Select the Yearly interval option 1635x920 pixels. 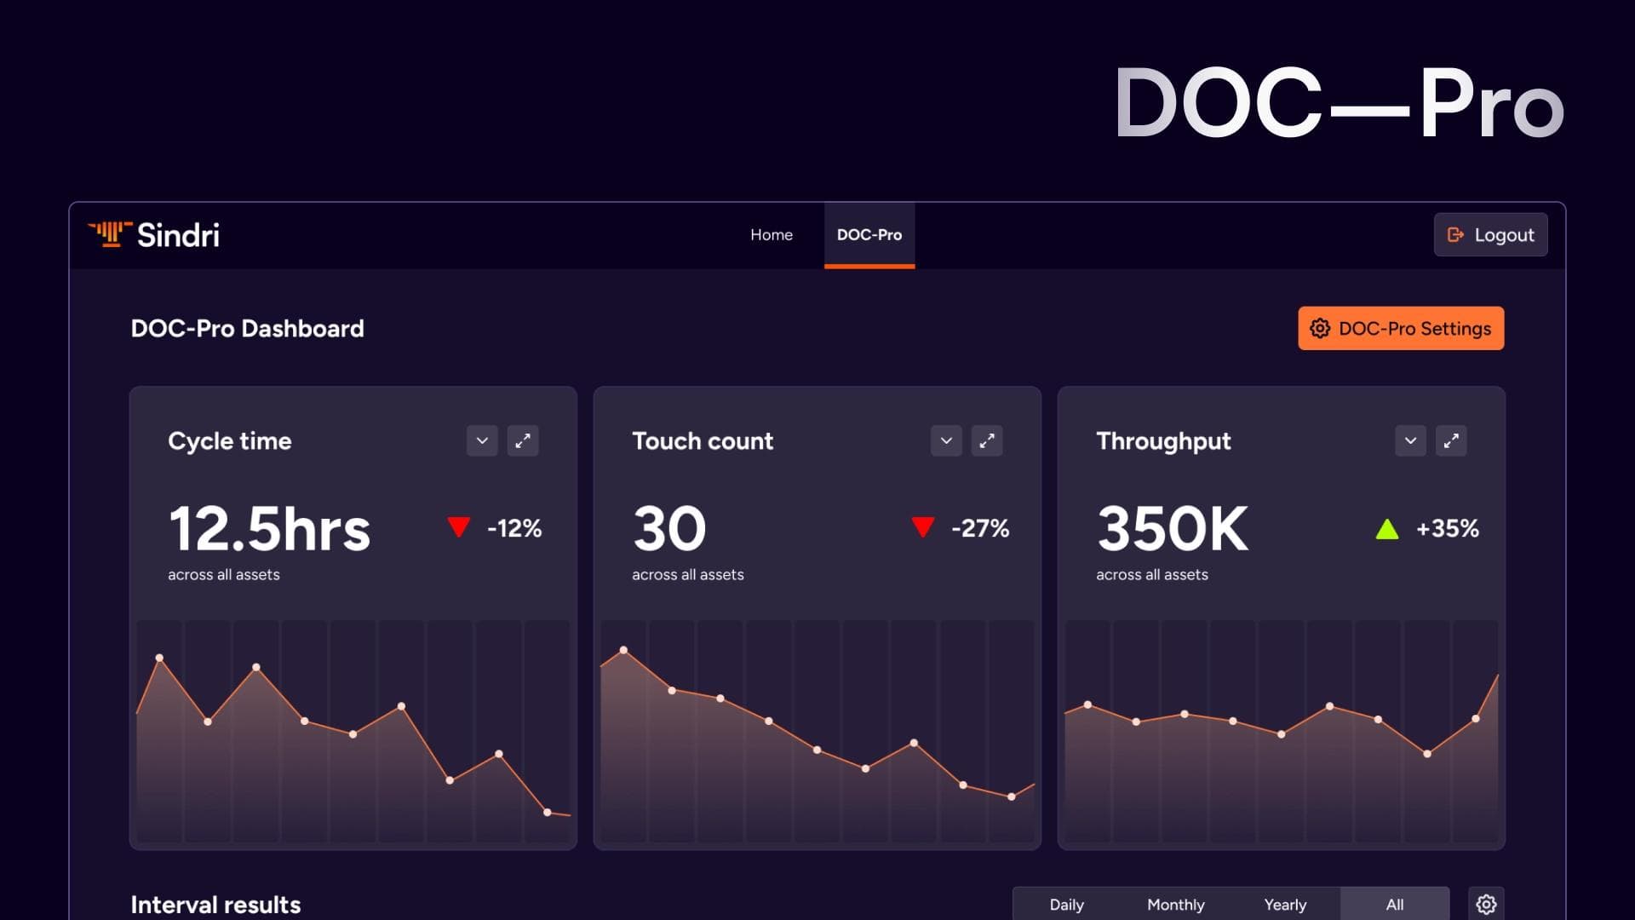pyautogui.click(x=1285, y=905)
